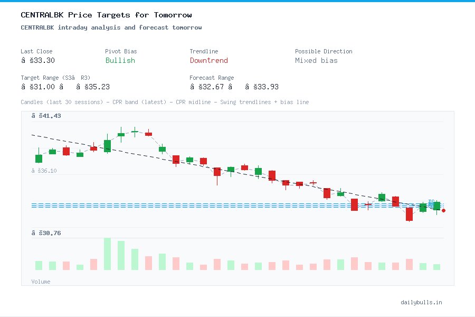Open the dailybulls.in link

point(422,302)
